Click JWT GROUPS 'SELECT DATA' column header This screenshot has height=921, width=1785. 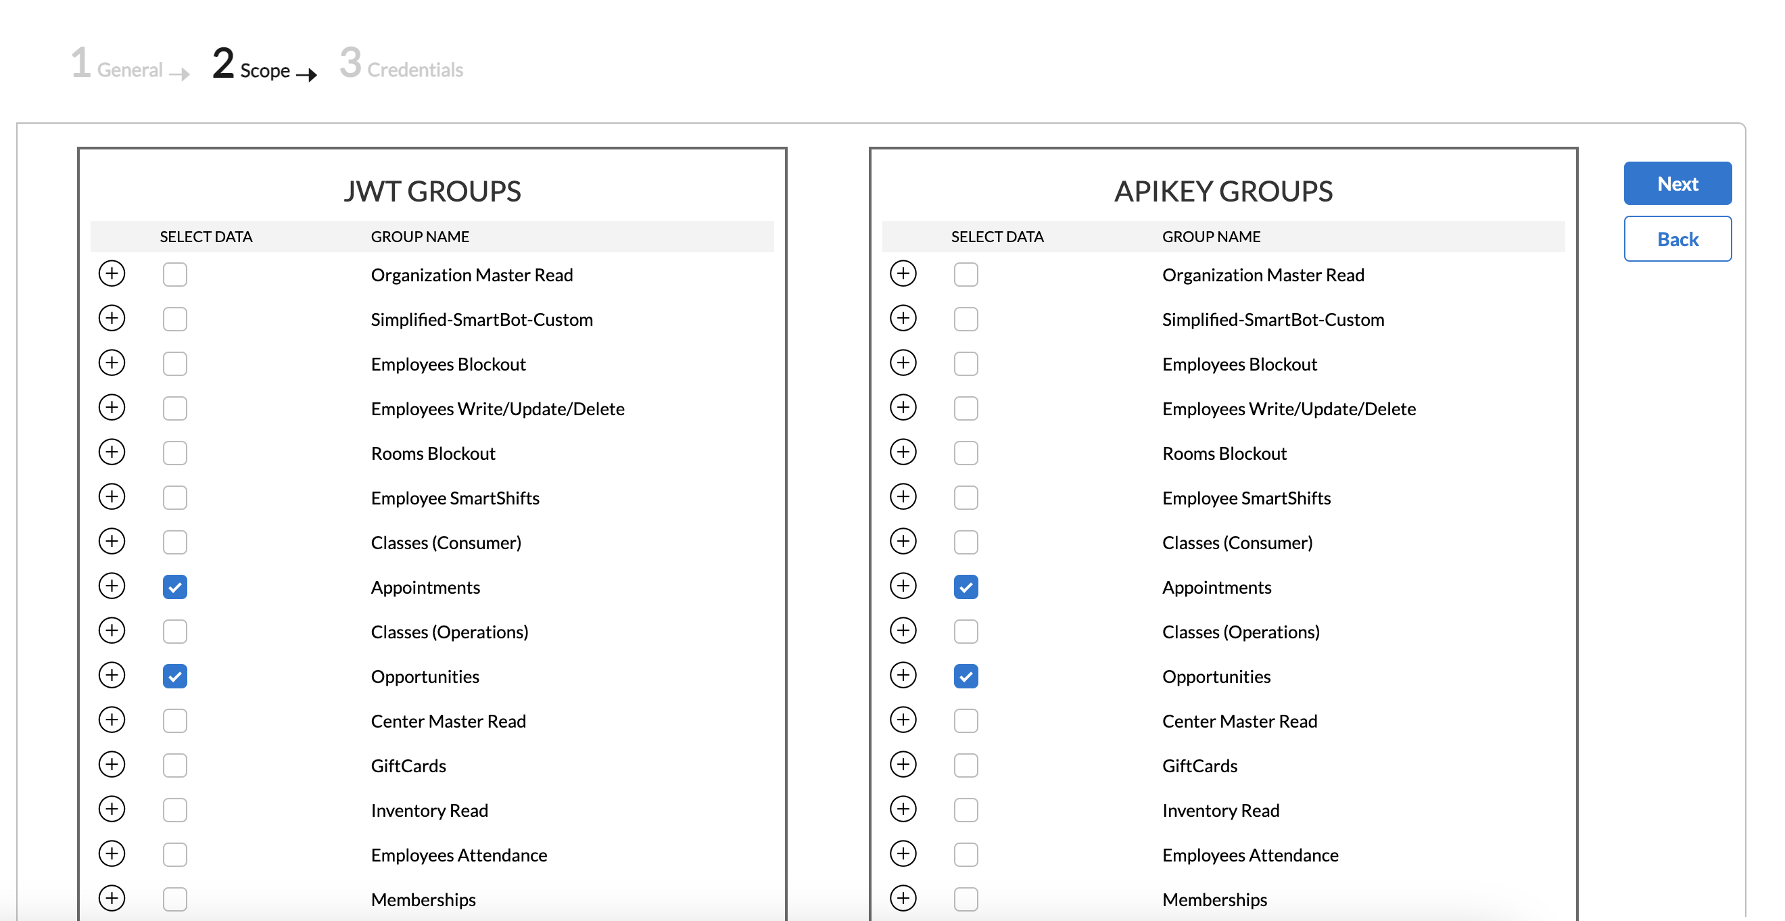coord(206,237)
